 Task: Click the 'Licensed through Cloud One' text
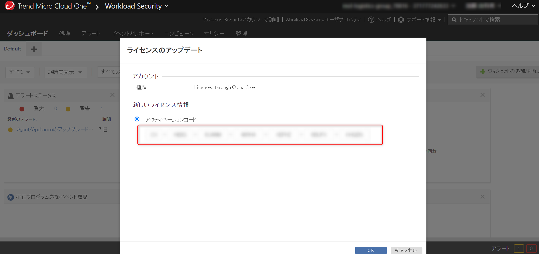(x=224, y=87)
